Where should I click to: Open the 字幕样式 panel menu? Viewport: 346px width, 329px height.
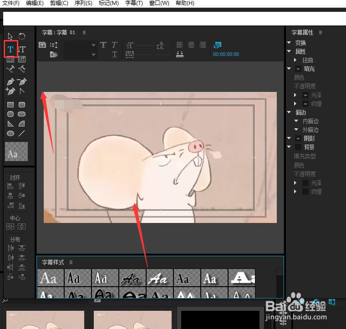coord(71,263)
